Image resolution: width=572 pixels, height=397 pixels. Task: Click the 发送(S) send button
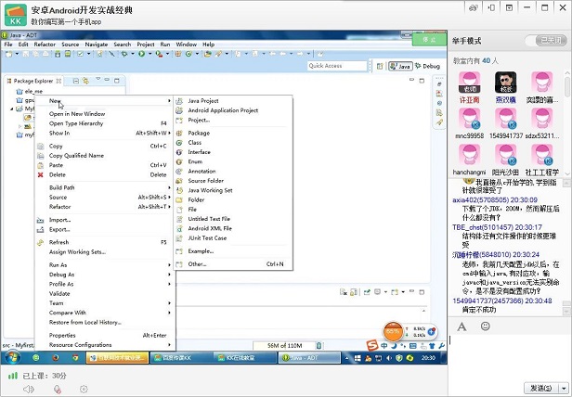(540, 389)
